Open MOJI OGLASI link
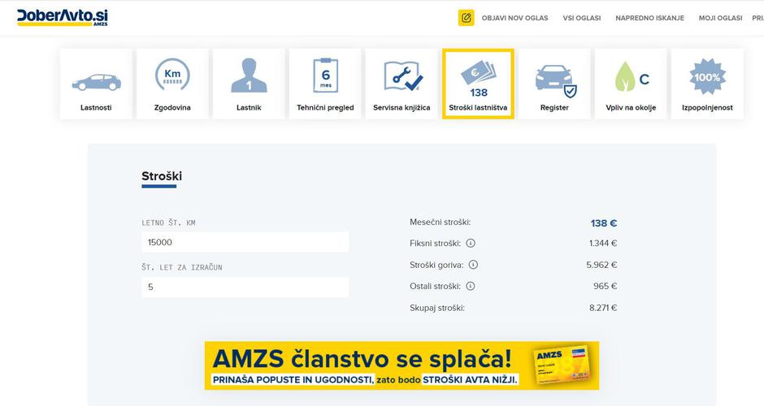764x406 pixels. (720, 18)
